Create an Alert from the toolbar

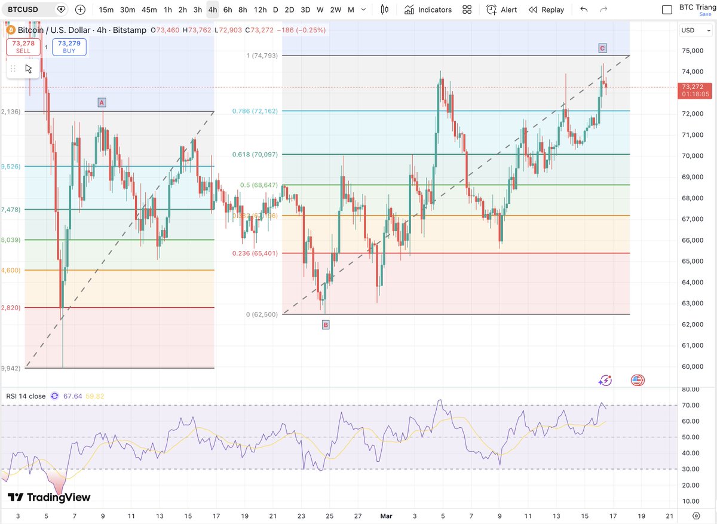coord(502,10)
